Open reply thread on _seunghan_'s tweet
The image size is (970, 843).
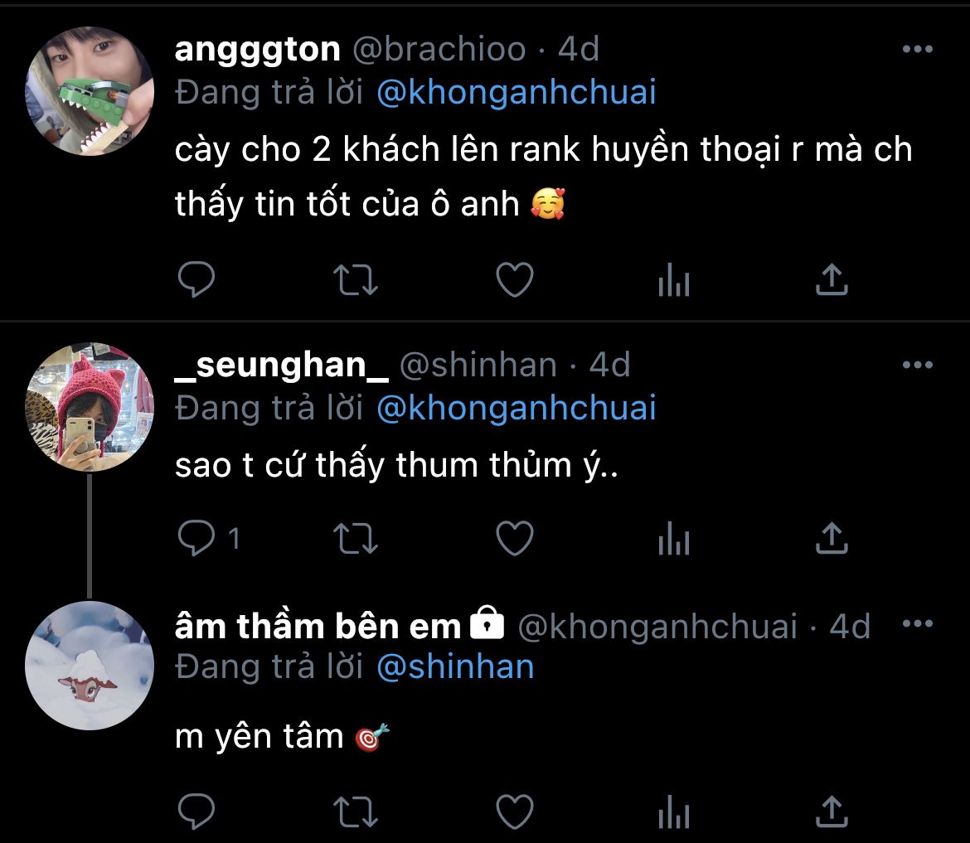(x=208, y=537)
